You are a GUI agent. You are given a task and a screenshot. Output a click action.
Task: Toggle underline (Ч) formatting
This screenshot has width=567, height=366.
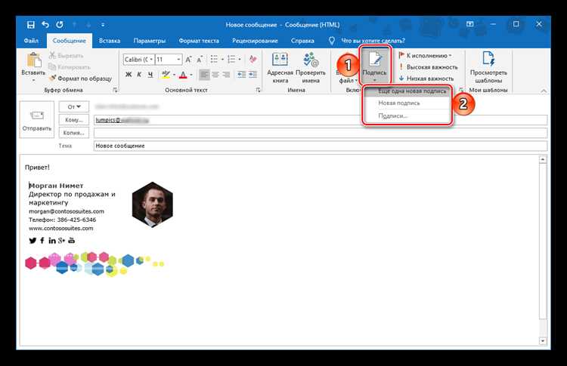tap(150, 75)
